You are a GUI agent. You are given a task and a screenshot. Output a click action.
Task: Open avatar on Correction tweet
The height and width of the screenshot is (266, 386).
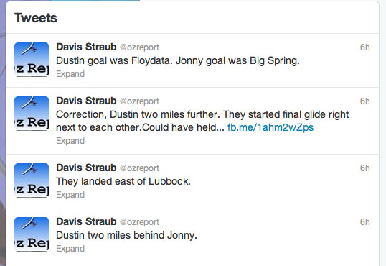click(x=32, y=114)
